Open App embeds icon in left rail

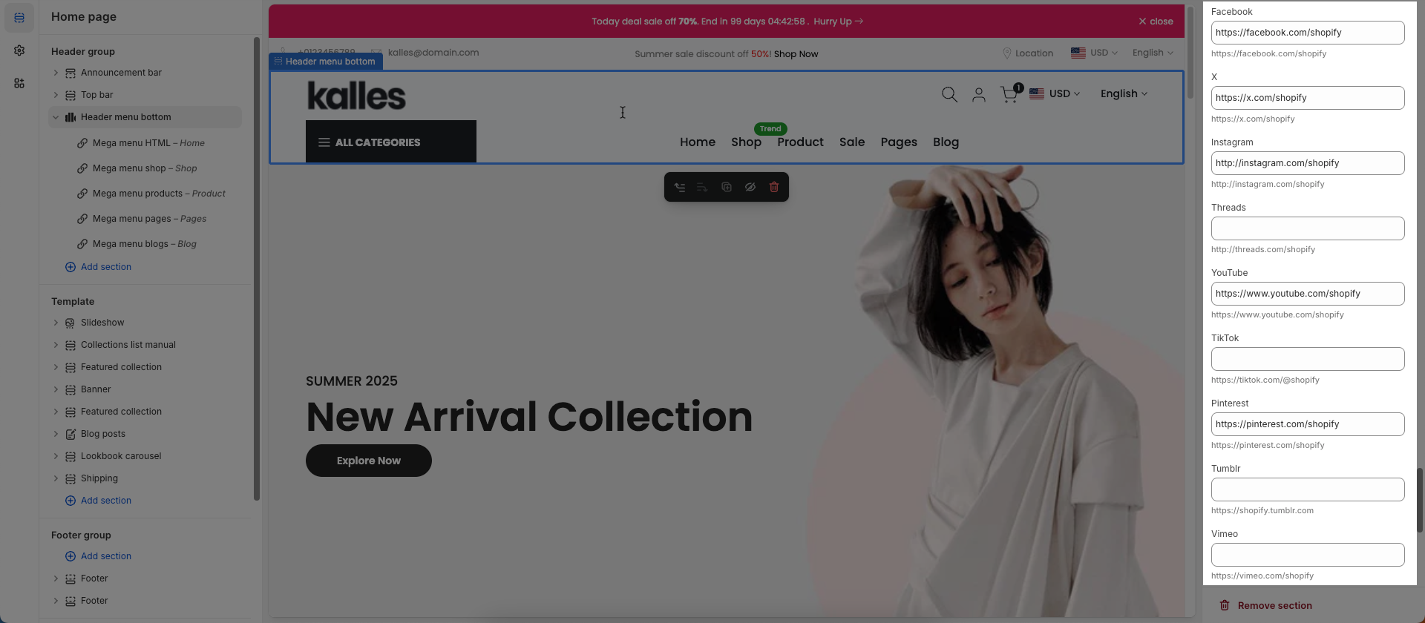coord(19,83)
